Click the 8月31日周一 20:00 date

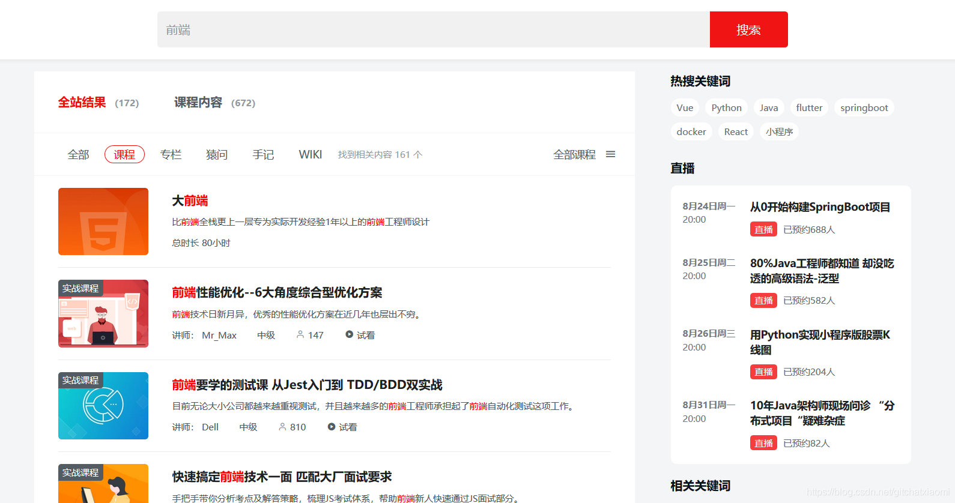(x=709, y=412)
